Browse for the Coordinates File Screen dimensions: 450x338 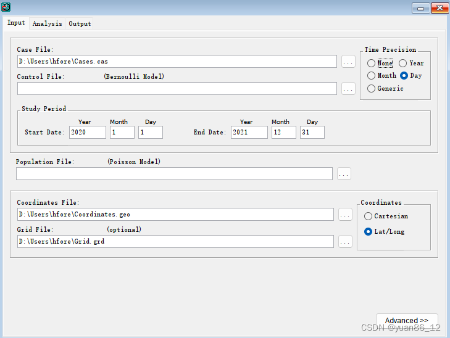point(345,215)
